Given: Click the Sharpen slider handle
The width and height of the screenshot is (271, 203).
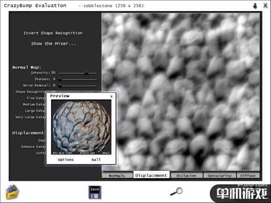Looking at the screenshot, I should (x=60, y=79).
